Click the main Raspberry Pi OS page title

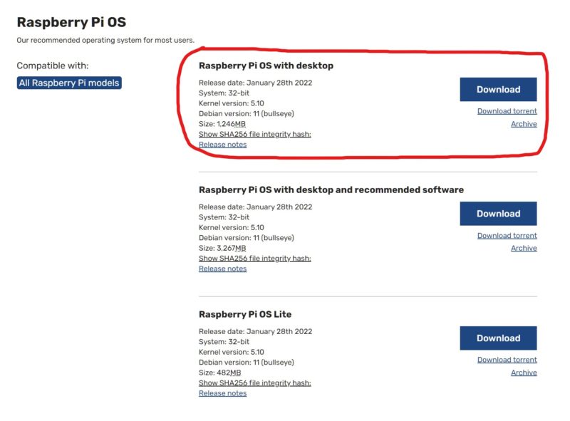71,21
